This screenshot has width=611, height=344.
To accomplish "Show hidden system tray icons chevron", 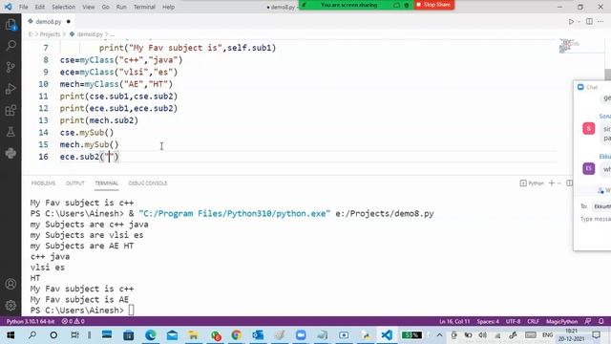I will [439, 335].
